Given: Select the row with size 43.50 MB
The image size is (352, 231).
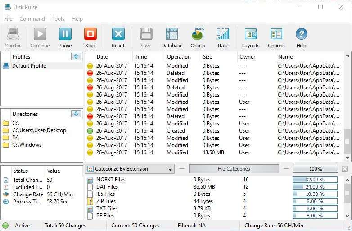Looking at the screenshot, I should coord(214,152).
